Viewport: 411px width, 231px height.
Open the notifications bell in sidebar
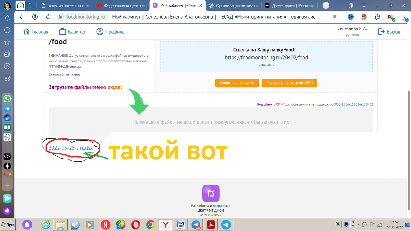pos(7,18)
